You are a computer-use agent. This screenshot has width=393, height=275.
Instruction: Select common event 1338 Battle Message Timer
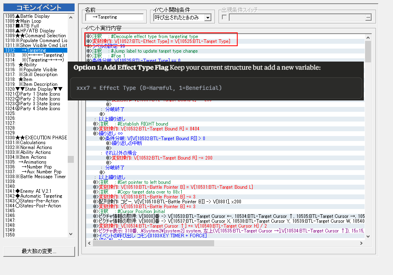pos(36,177)
